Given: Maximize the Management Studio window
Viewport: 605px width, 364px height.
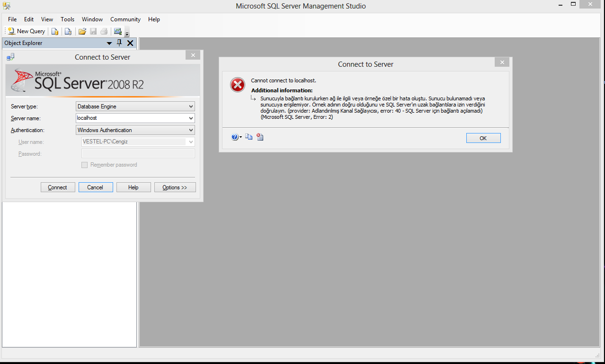Looking at the screenshot, I should [573, 4].
